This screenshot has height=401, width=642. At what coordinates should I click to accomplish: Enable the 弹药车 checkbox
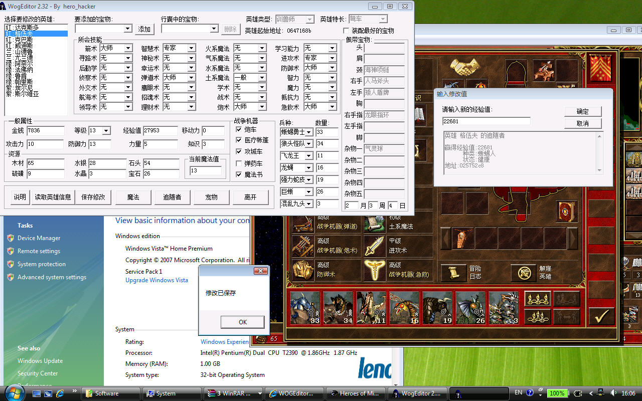tap(239, 163)
